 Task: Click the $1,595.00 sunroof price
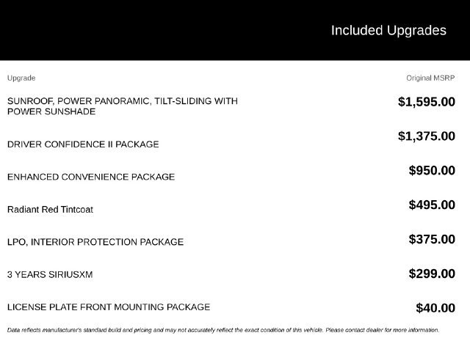point(427,102)
